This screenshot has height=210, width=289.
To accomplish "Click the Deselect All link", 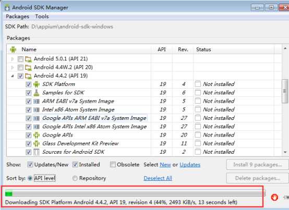I will 158,178.
